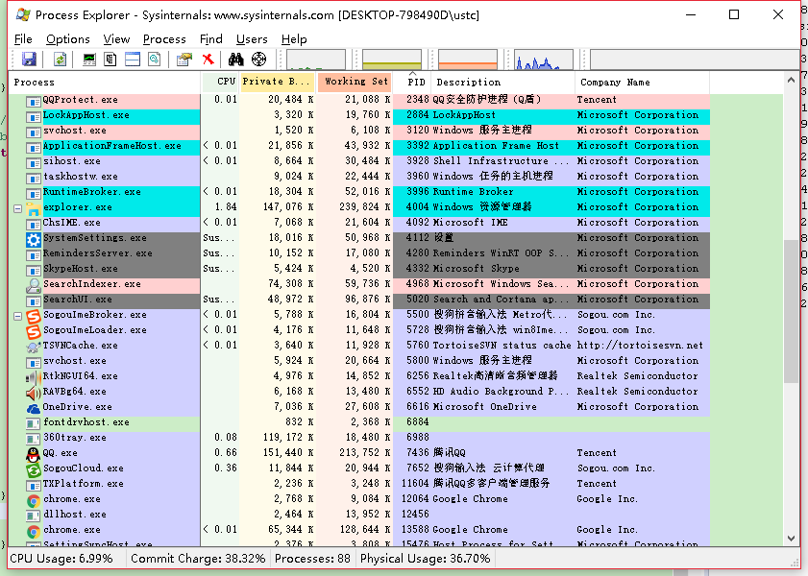808x576 pixels.
Task: Click the Refresh Now toolbar icon
Action: 60,60
